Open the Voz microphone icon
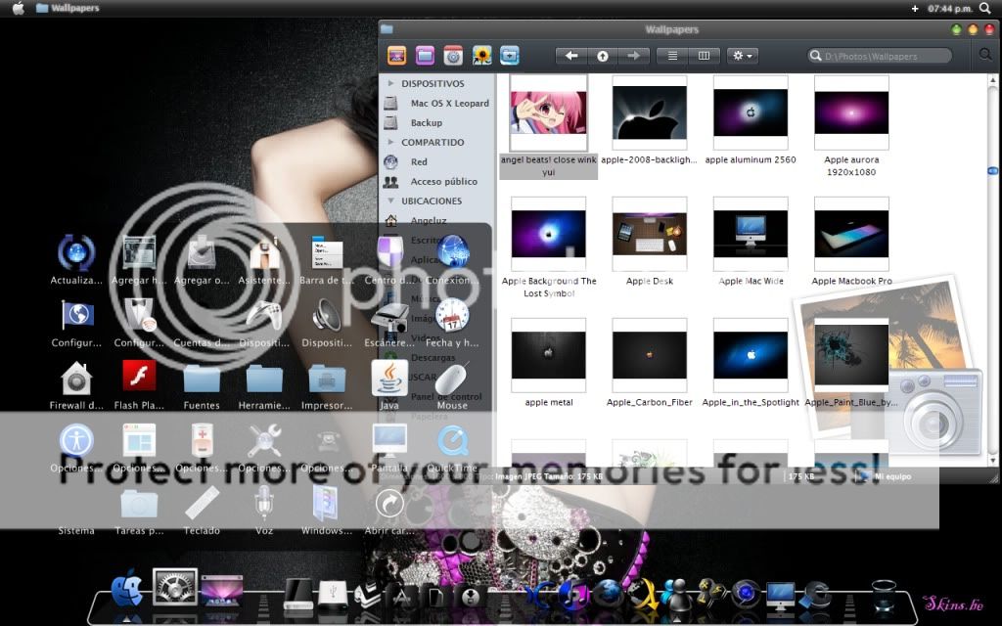This screenshot has width=1002, height=626. click(x=264, y=504)
